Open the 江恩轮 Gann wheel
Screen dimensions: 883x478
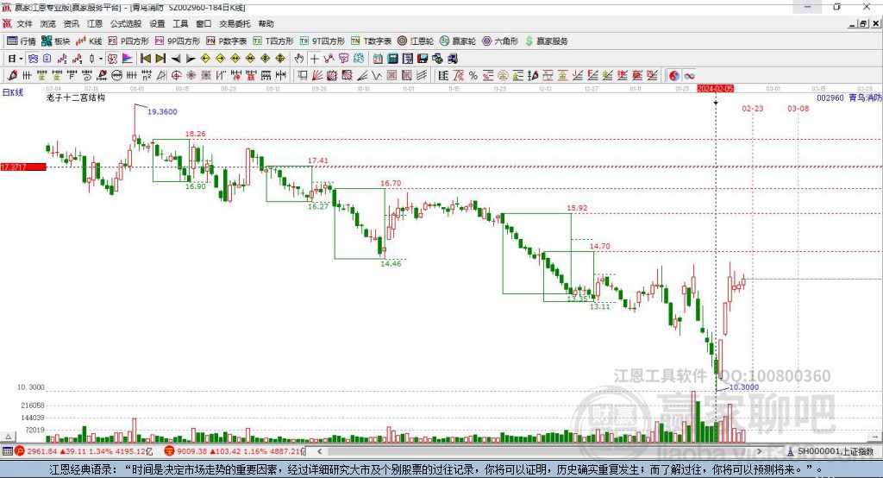pyautogui.click(x=416, y=41)
